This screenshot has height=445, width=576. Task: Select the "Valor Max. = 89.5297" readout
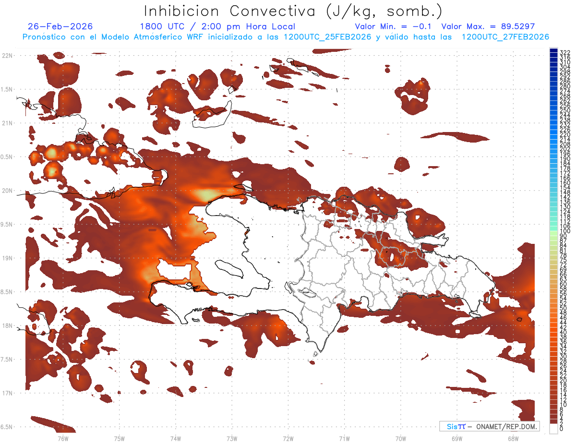488,26
